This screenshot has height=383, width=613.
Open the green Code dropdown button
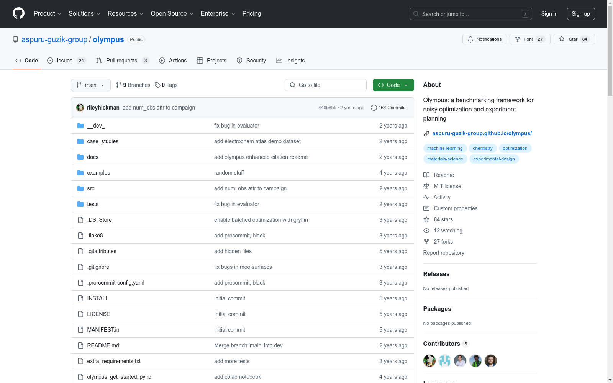pos(393,85)
